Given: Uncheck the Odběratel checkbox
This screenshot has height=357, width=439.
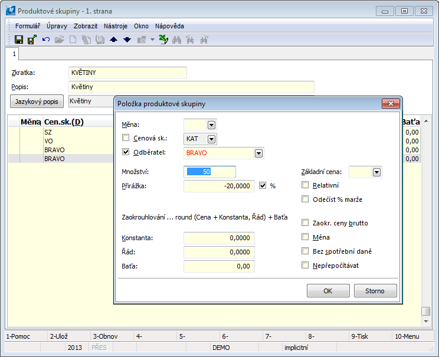Looking at the screenshot, I should coord(125,152).
